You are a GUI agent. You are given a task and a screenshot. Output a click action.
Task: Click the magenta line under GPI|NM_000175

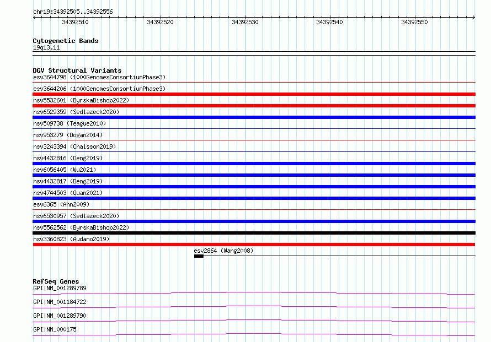254,335
